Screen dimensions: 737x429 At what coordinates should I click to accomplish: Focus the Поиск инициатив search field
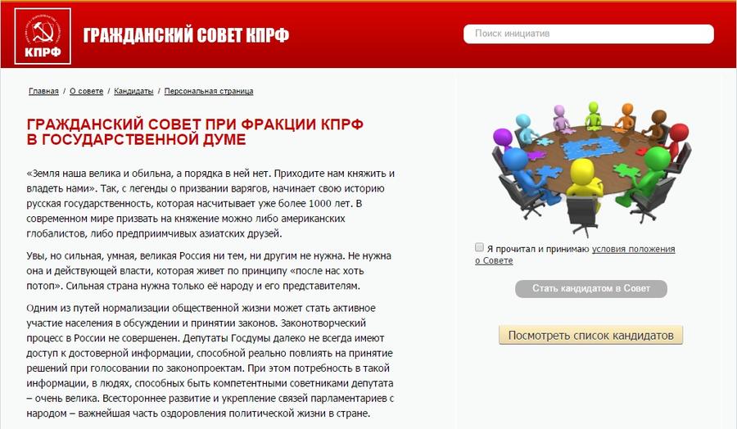[x=588, y=34]
